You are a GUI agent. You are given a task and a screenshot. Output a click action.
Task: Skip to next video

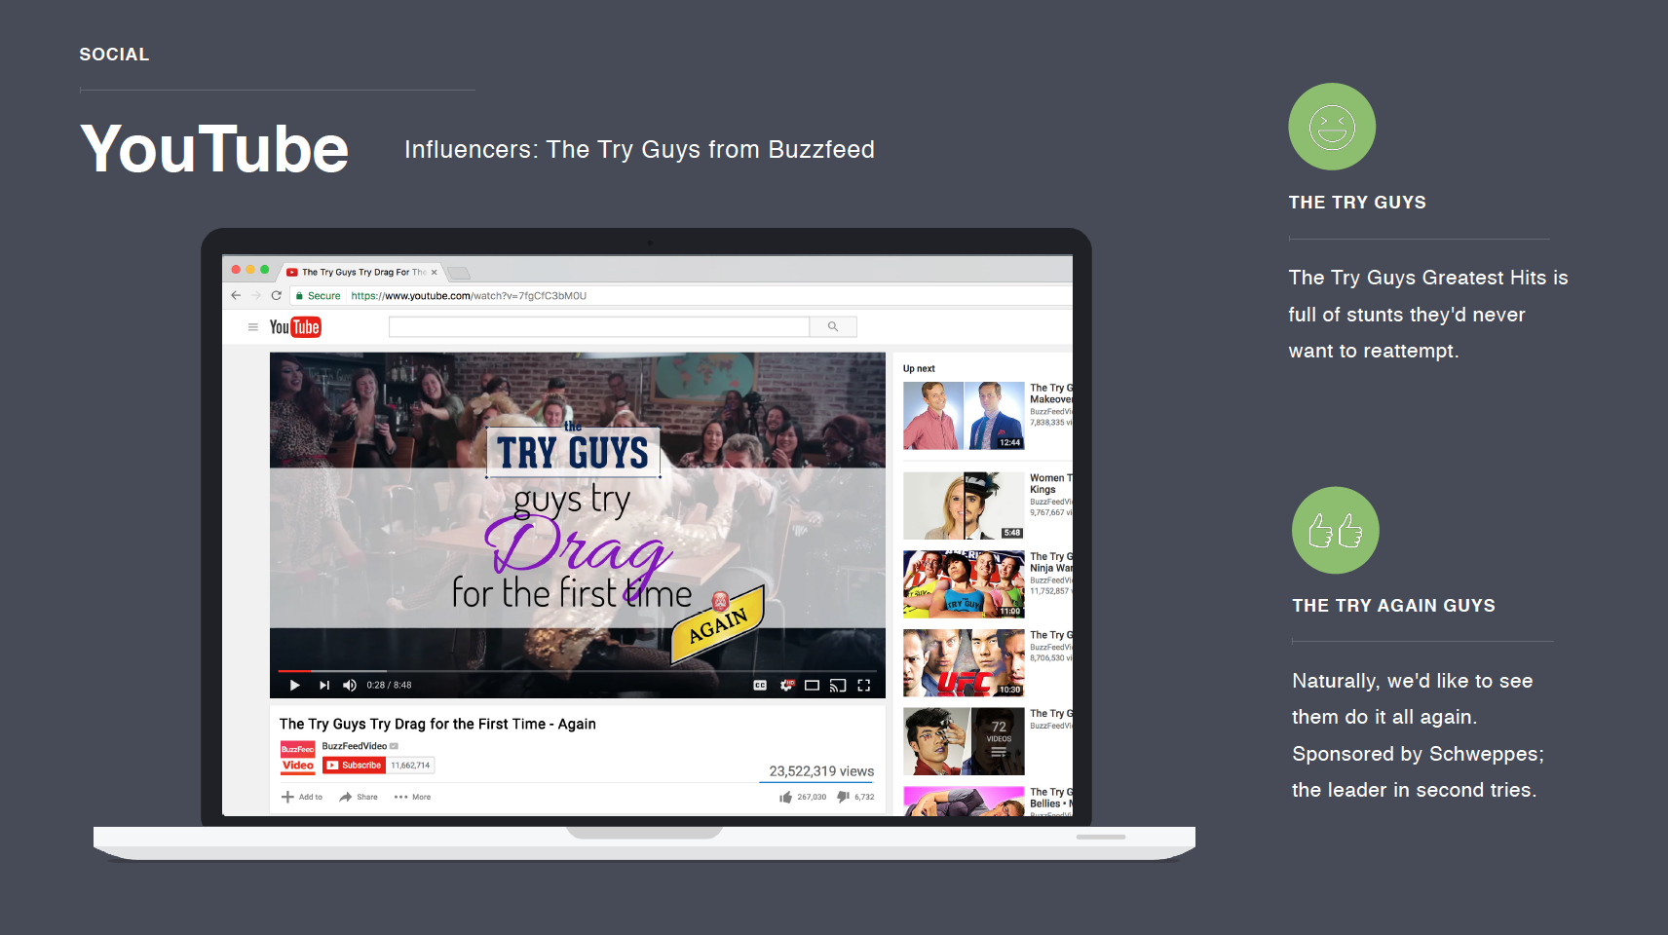click(324, 686)
